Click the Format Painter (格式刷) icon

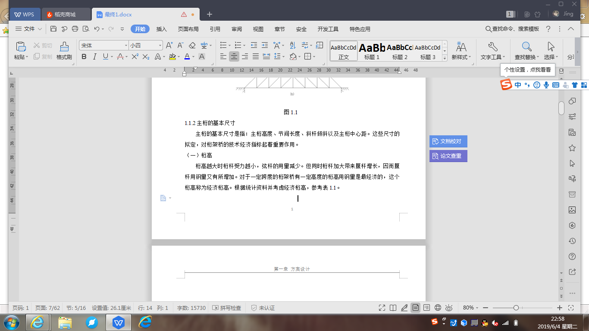(x=64, y=50)
